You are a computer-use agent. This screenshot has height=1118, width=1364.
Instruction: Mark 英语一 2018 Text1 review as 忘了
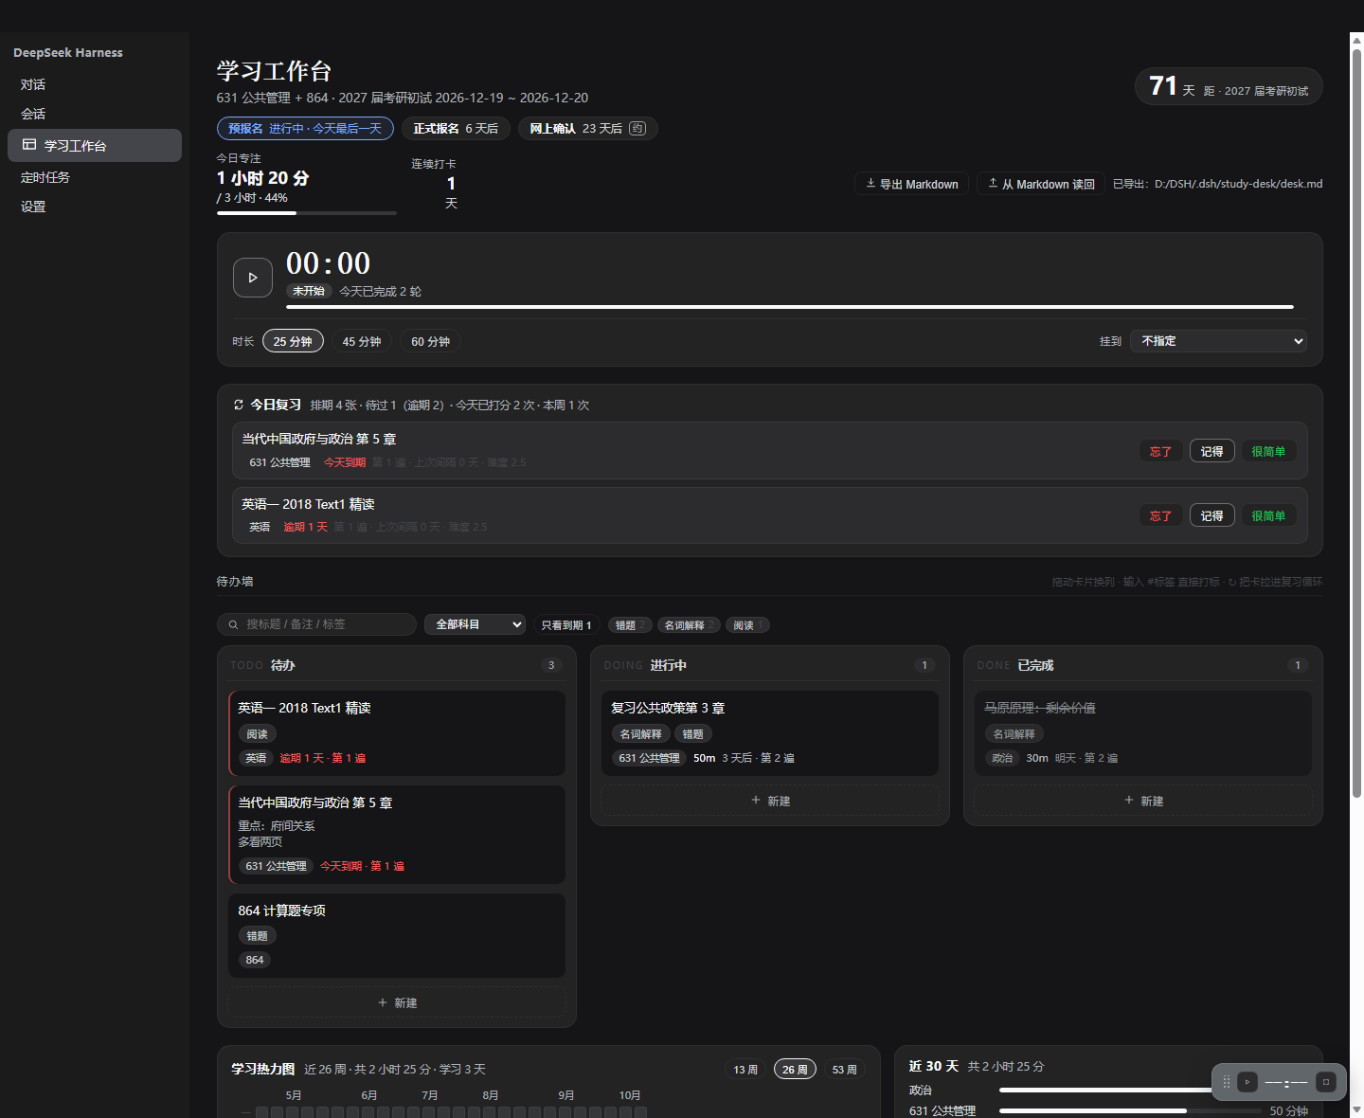(1160, 516)
